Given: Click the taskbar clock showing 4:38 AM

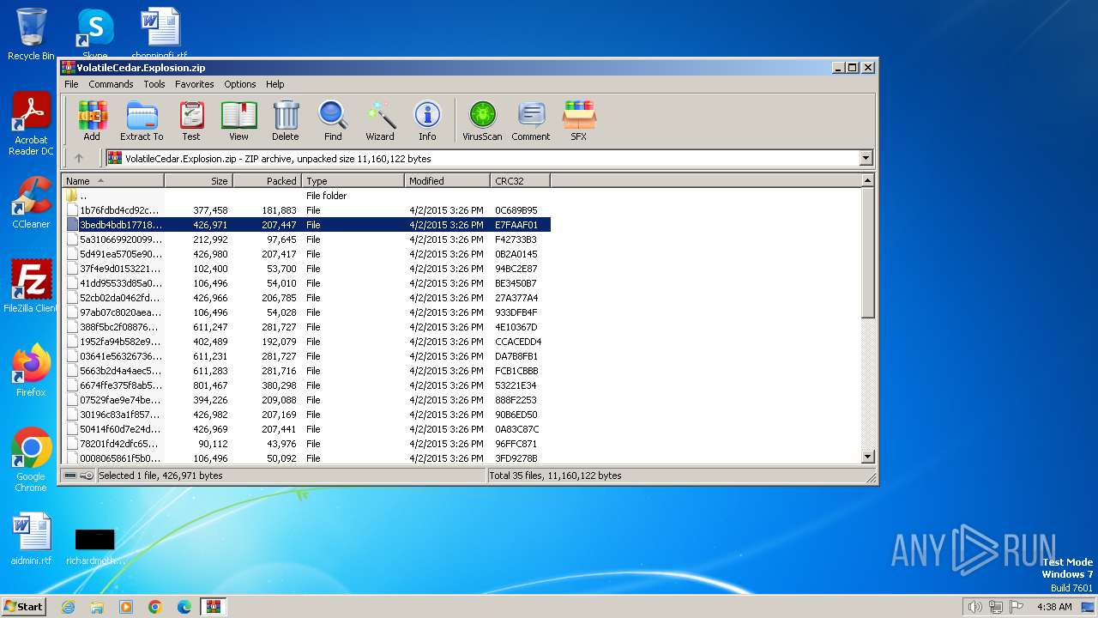Looking at the screenshot, I should pos(1054,607).
